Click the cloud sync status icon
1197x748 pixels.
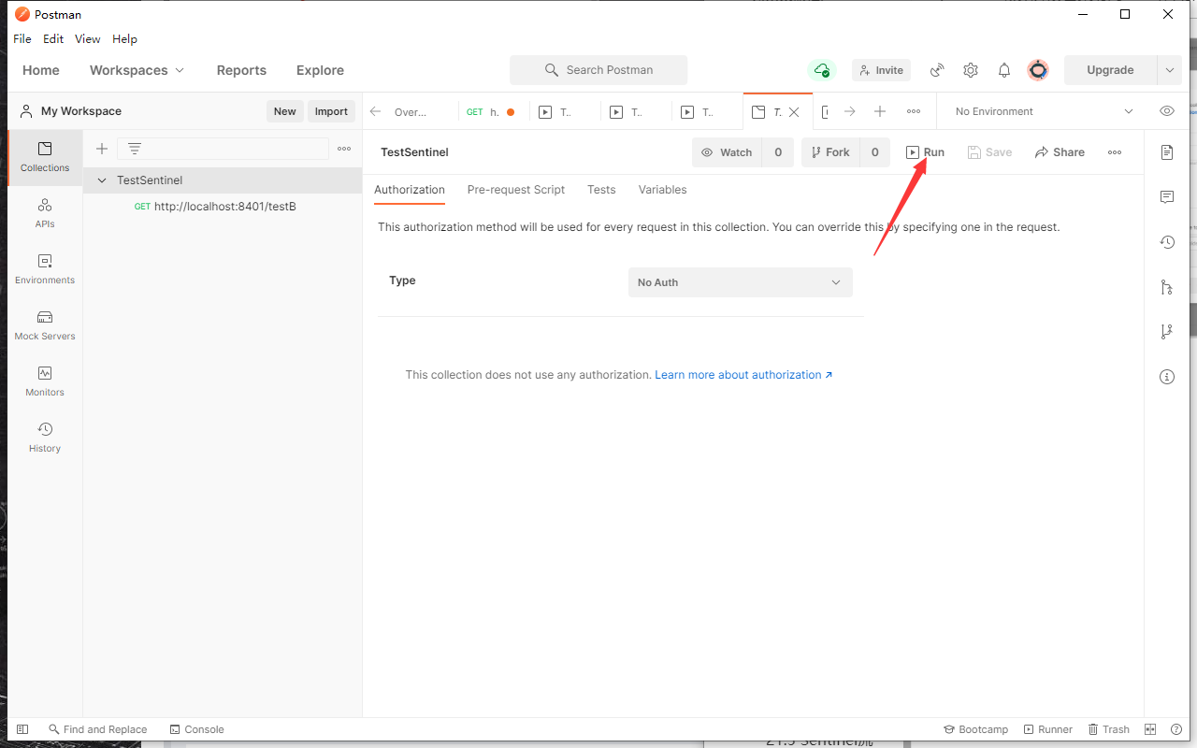coord(821,70)
